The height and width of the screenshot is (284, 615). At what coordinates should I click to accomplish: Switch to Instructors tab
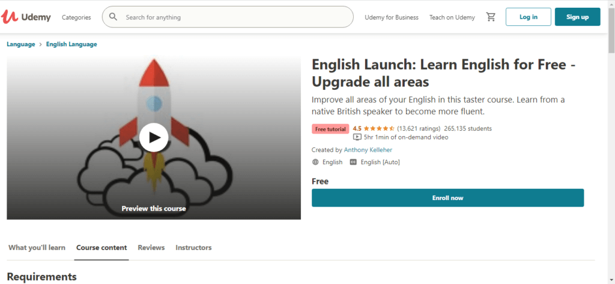(x=193, y=247)
